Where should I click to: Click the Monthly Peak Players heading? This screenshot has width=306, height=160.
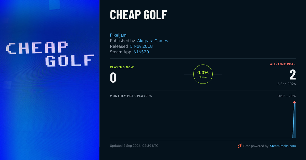(x=131, y=96)
